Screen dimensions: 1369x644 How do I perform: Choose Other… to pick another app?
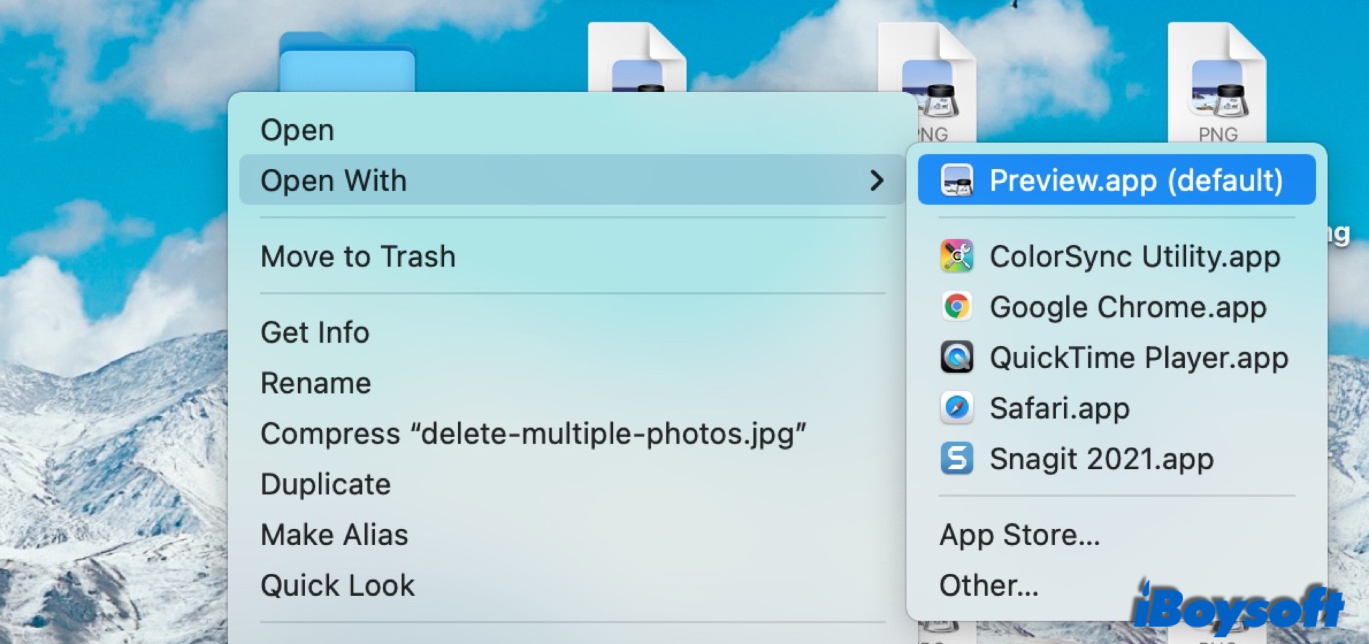pos(989,586)
